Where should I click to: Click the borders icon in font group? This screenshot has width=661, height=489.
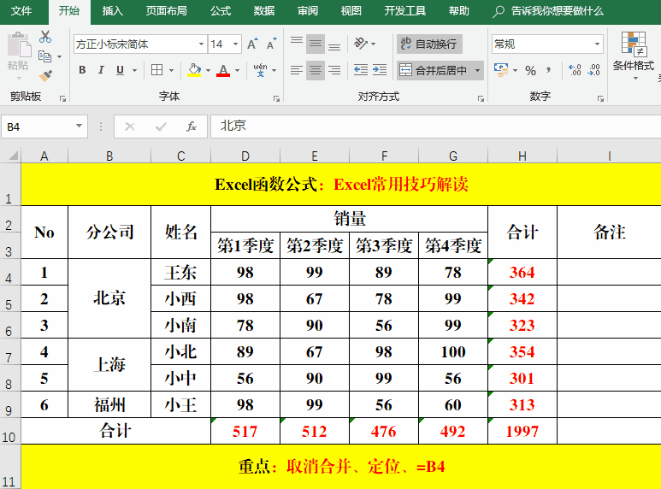pos(157,70)
